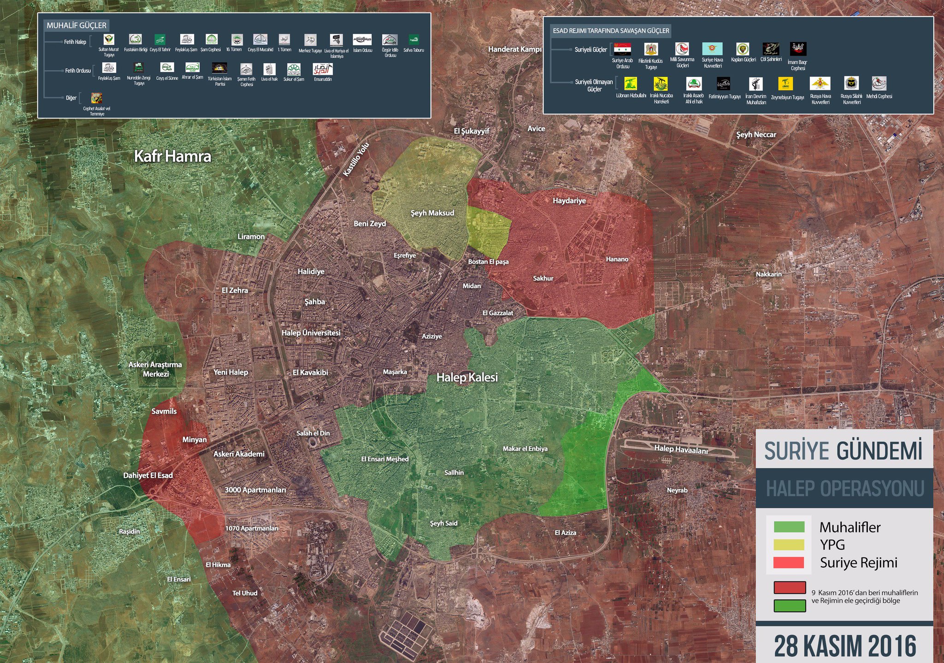Select the Suriye Arab Ordusu flag icon

click(x=622, y=49)
